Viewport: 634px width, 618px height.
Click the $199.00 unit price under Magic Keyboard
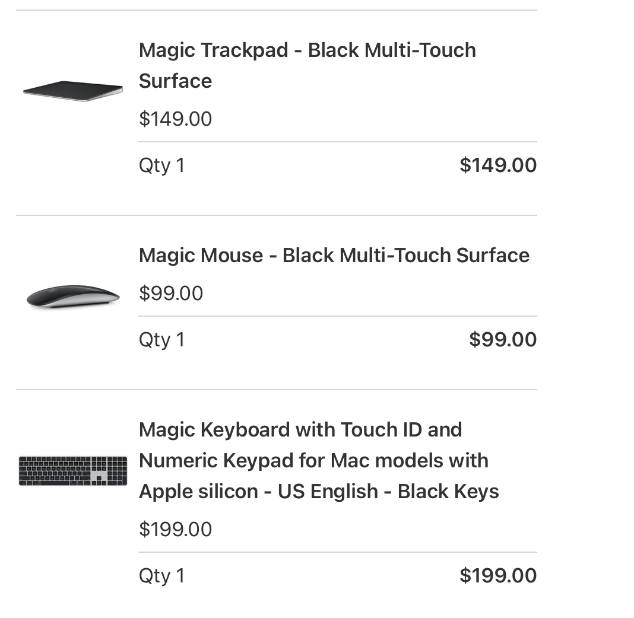click(x=175, y=529)
